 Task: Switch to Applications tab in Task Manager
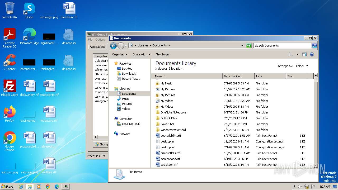click(x=97, y=47)
